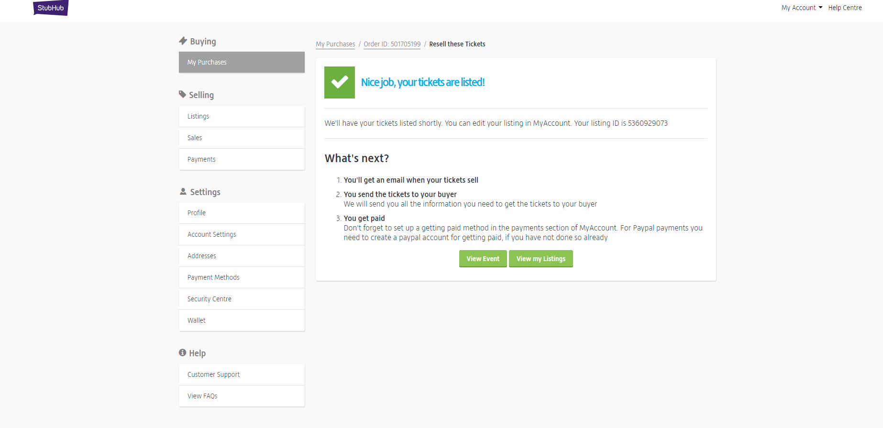Open Listings in the Selling section

point(242,116)
